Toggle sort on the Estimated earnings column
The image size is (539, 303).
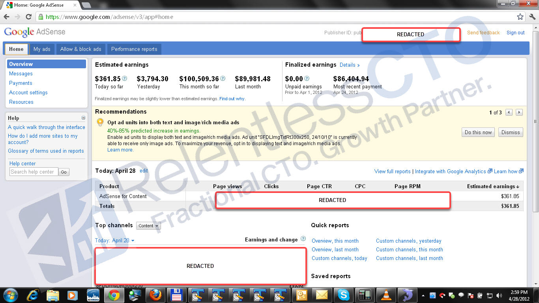click(492, 186)
